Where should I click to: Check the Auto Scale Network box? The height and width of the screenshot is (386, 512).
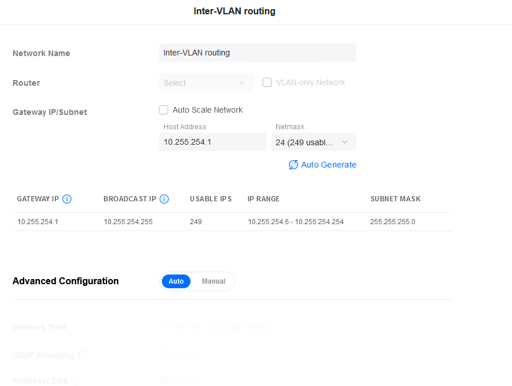point(164,110)
